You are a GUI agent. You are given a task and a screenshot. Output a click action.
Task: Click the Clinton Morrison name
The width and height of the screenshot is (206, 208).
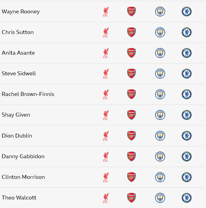tap(23, 177)
